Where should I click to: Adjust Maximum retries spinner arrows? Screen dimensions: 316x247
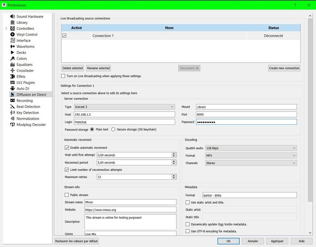[174, 177]
